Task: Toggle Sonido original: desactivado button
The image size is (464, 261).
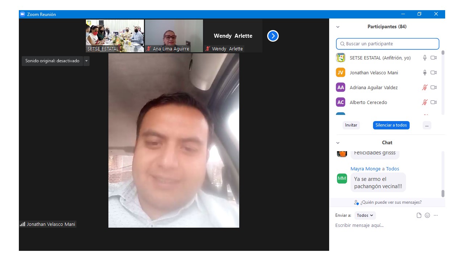Action: [52, 61]
